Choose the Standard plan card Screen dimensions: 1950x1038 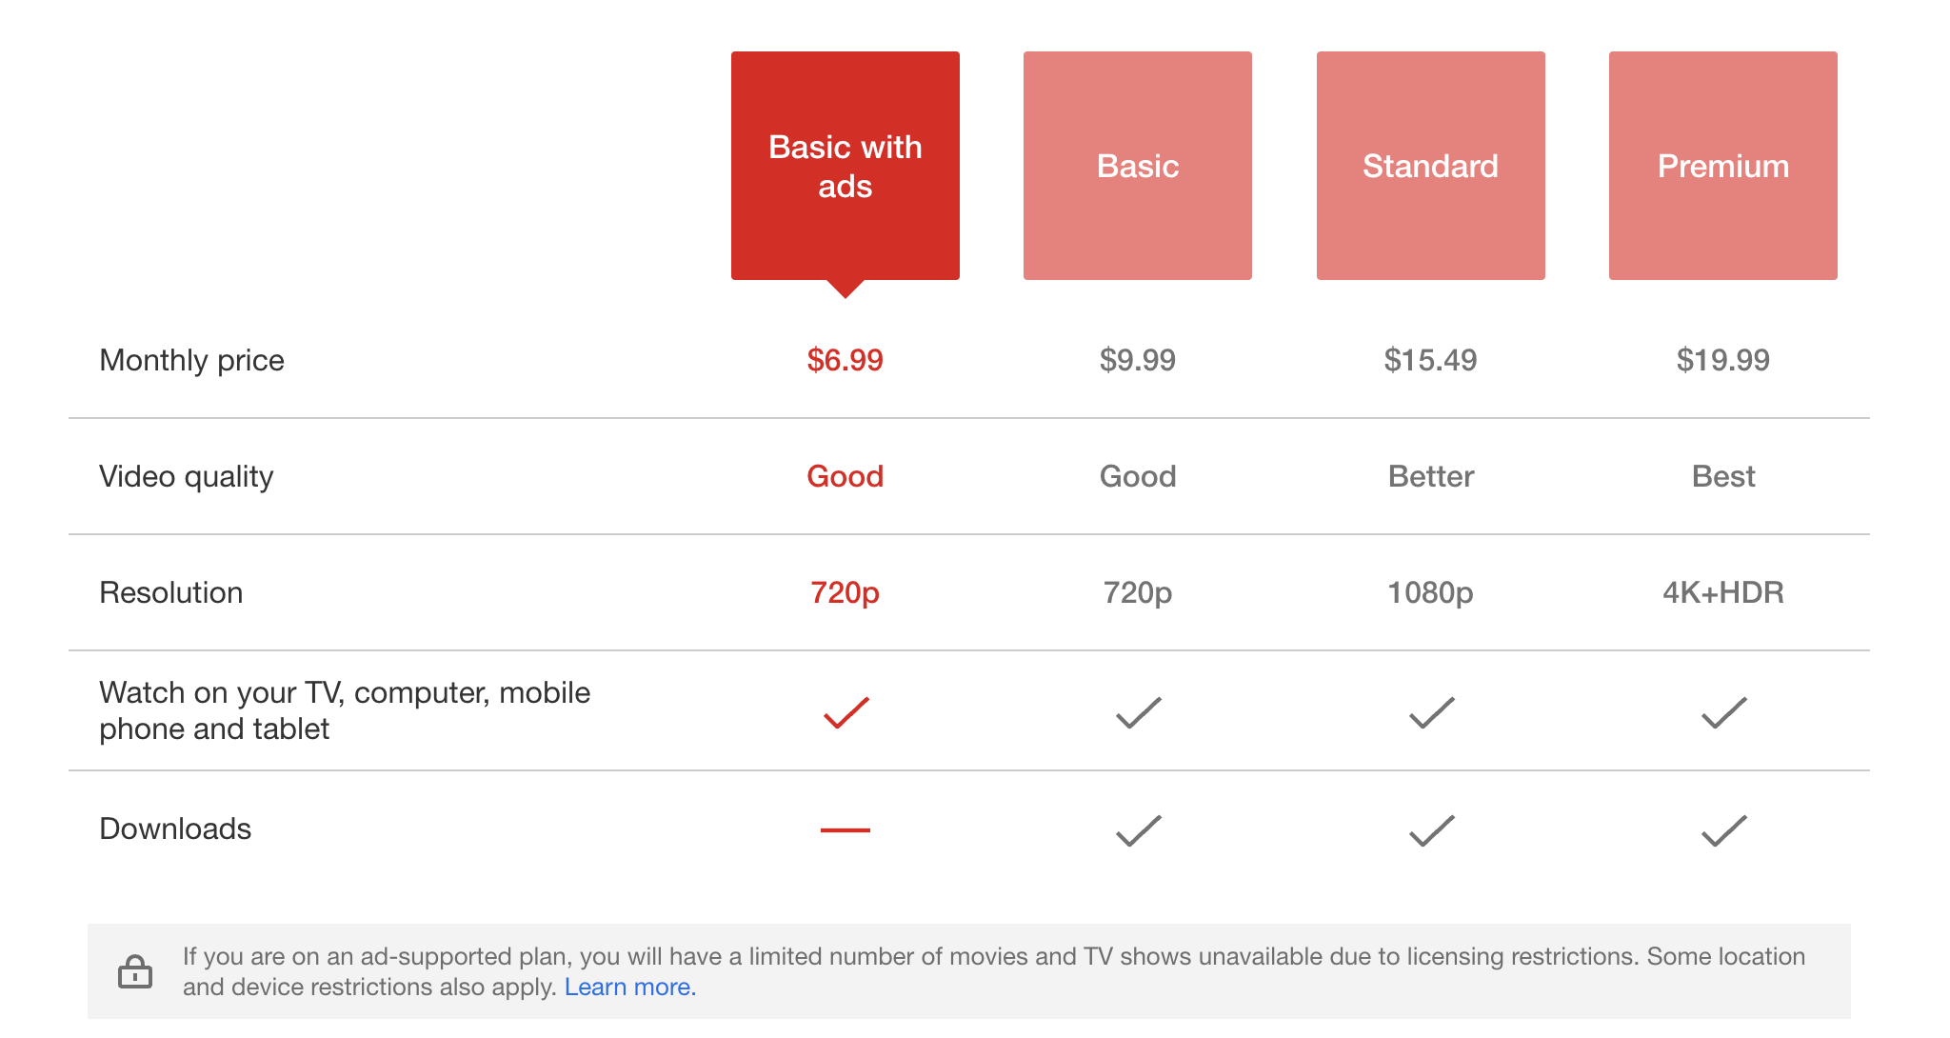tap(1430, 166)
